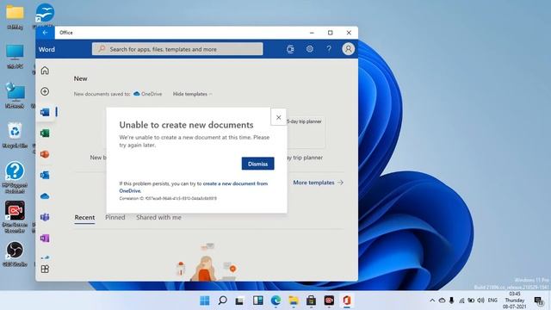Image resolution: width=551 pixels, height=310 pixels.
Task: Open OneDrive from the sidebar
Action: tap(45, 196)
